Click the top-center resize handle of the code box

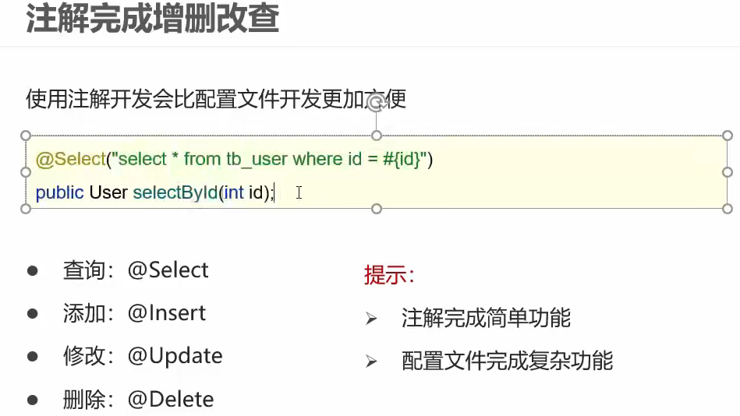pyautogui.click(x=376, y=136)
